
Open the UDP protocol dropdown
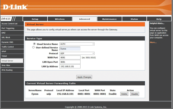[x=77, y=53]
